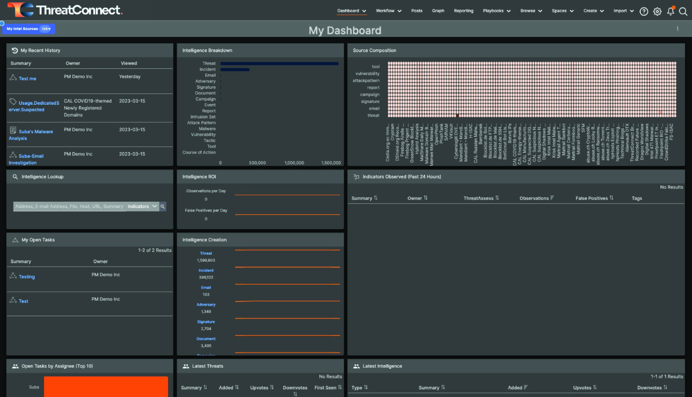This screenshot has height=397, width=692.
Task: Open the Testing task link
Action: [x=27, y=277]
